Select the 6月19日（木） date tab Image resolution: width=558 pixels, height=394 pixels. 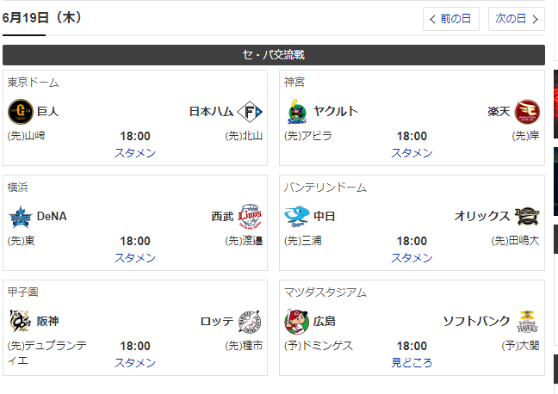tap(42, 18)
